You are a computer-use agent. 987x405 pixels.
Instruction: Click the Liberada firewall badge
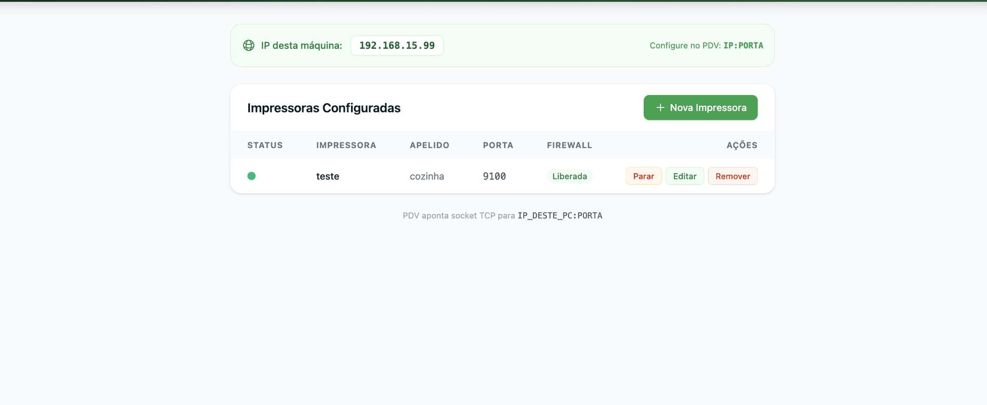(x=570, y=176)
